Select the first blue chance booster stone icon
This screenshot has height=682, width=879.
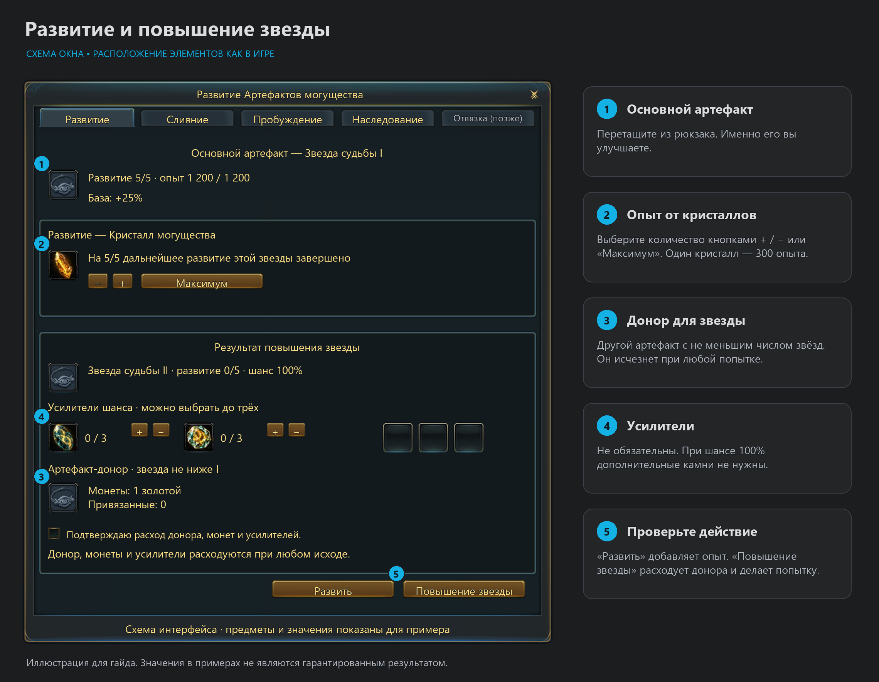[63, 438]
